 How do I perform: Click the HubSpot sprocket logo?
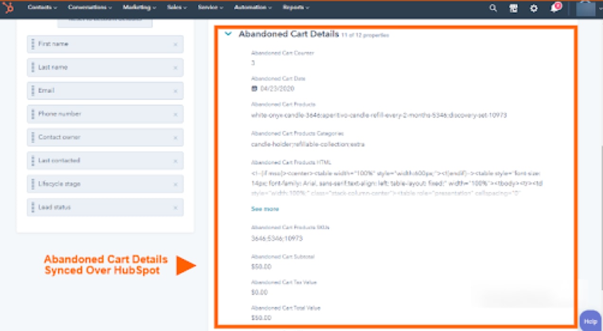tap(9, 8)
